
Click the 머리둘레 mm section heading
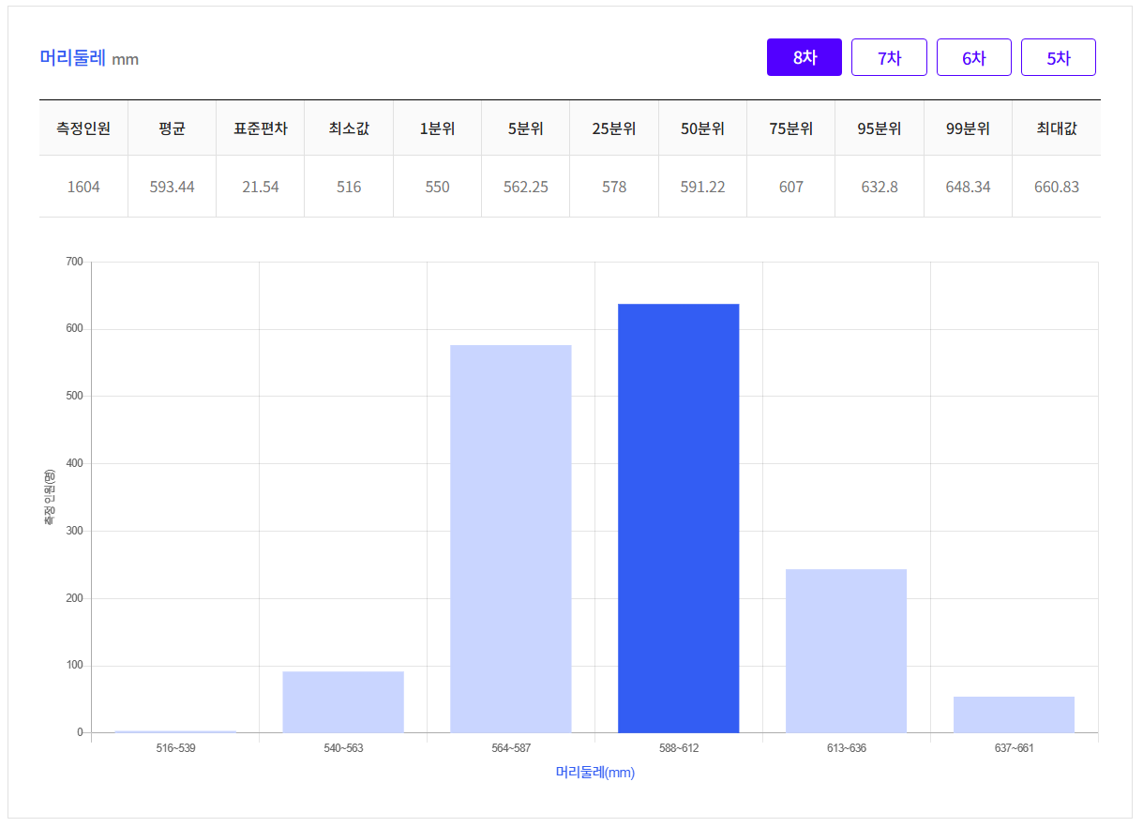point(89,58)
